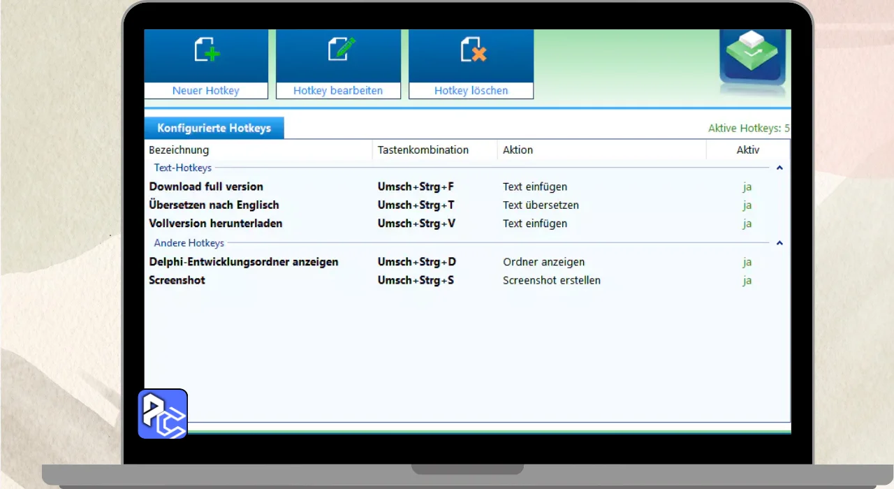Select the Download full version hotkey row
The image size is (894, 489).
[206, 187]
